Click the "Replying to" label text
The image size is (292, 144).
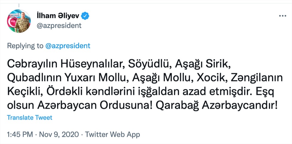[x=25, y=46]
